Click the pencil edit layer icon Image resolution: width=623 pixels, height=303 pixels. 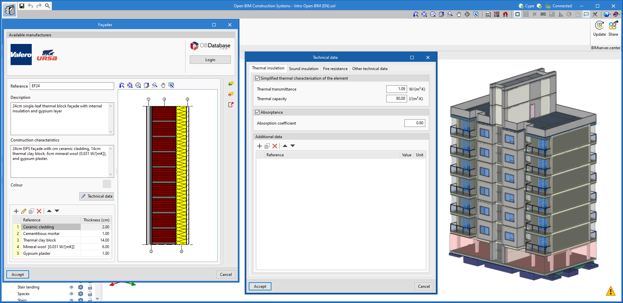pos(24,211)
